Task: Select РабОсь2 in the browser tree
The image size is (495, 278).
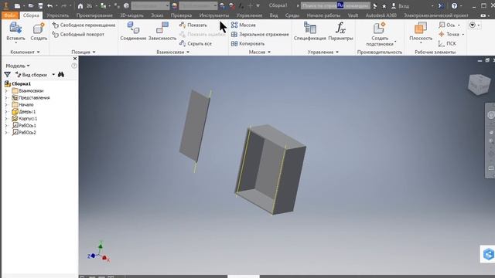Action: pyautogui.click(x=24, y=132)
